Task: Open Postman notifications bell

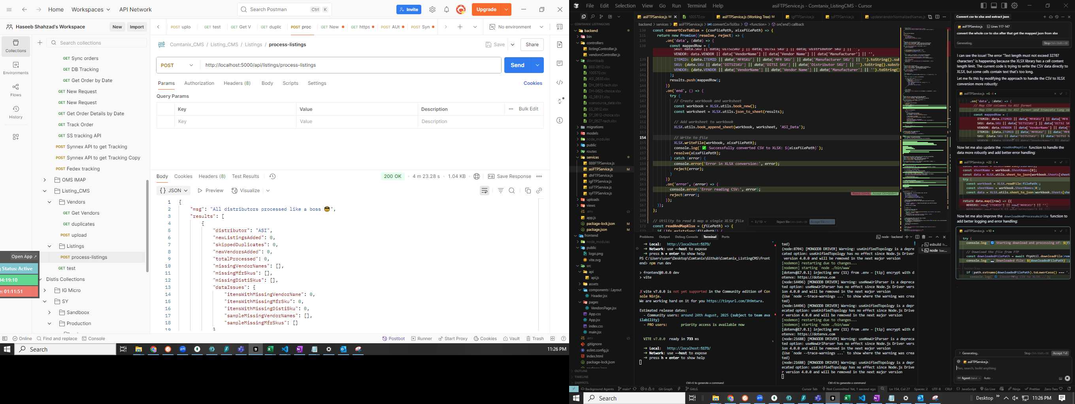Action: pos(447,9)
